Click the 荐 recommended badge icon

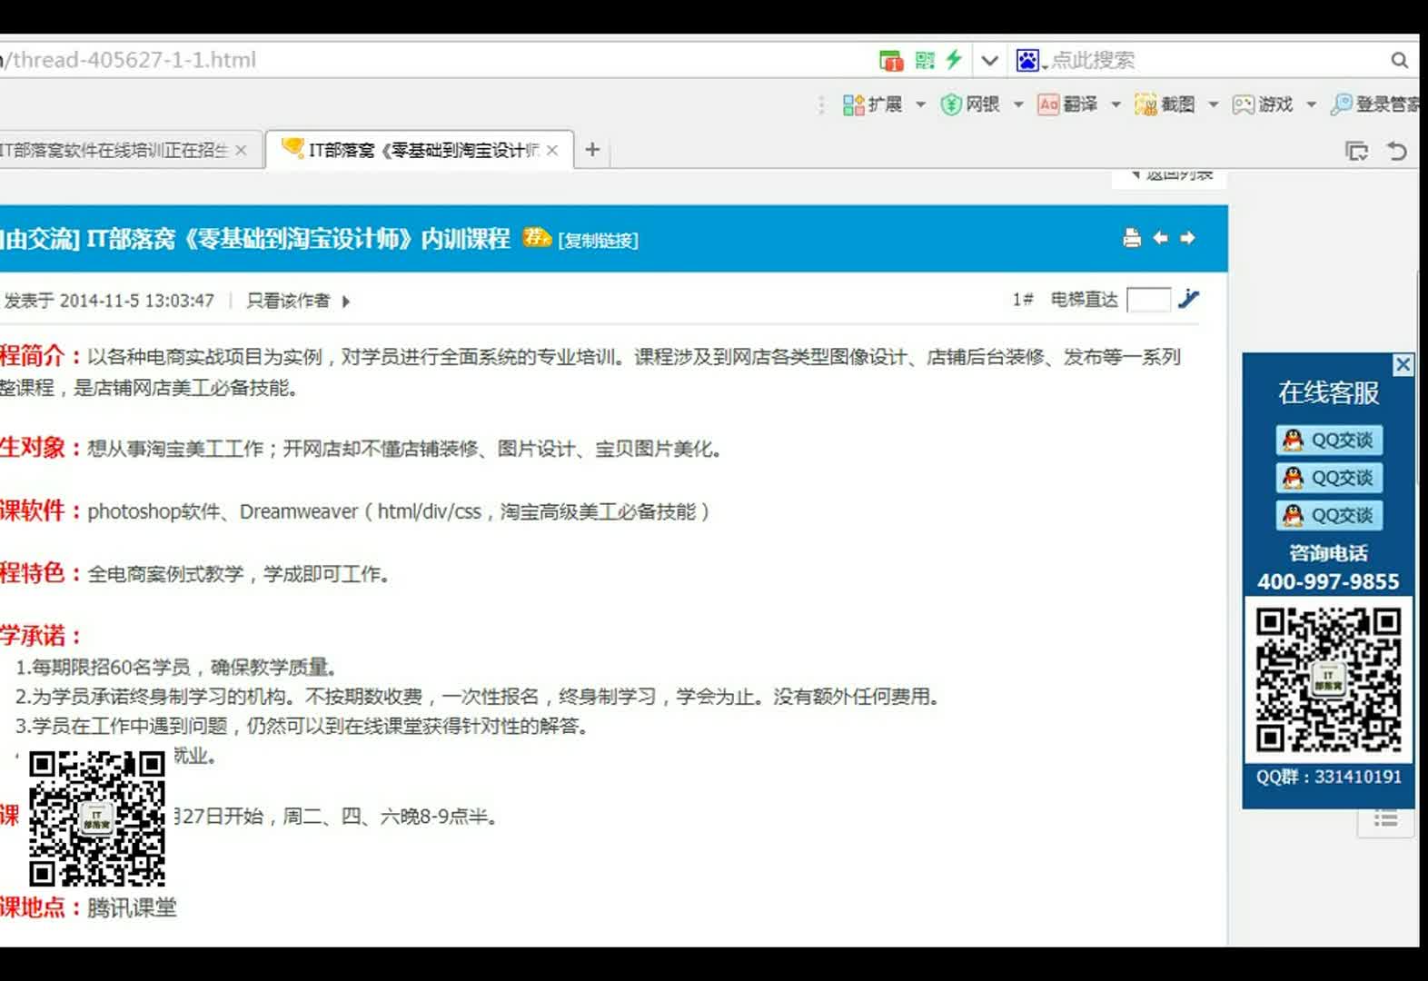(x=537, y=237)
